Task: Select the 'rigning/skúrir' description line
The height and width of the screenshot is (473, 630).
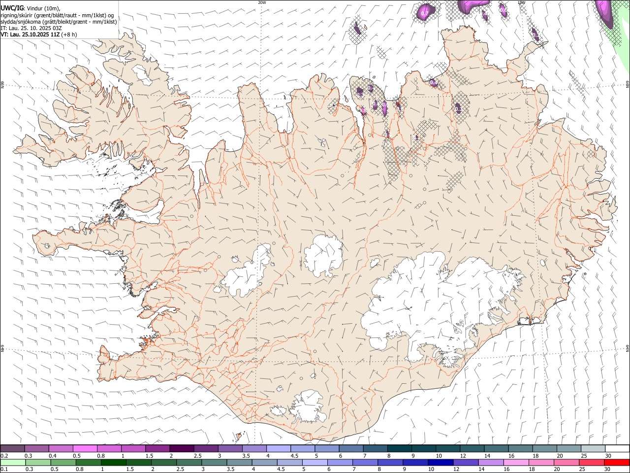Action: [57, 15]
